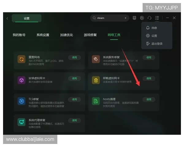The height and width of the screenshot is (147, 184).
Task: Click the teal monitor 系统代理修复 icon
Action: pos(21,122)
